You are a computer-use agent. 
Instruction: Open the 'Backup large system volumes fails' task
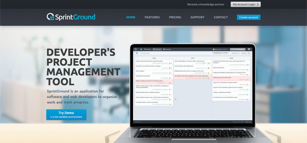[231, 79]
